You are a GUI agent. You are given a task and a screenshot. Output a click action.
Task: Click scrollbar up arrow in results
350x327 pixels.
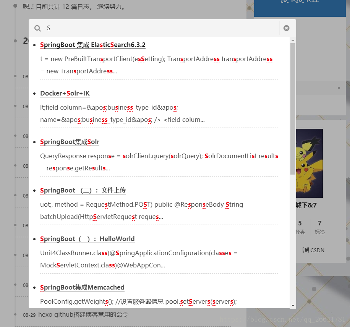293,40
